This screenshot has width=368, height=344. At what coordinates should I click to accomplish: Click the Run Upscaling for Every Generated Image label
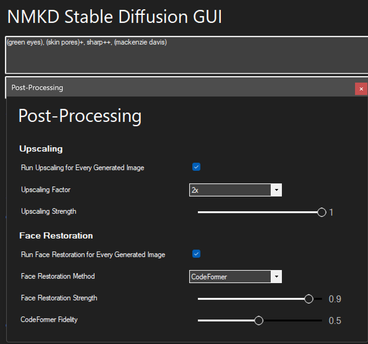pos(82,168)
